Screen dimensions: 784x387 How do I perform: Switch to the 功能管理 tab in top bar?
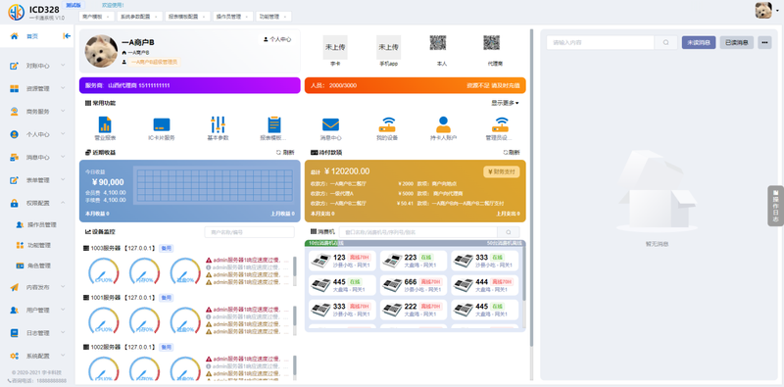point(269,17)
